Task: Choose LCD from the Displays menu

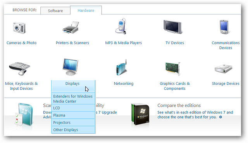Action: [73, 108]
